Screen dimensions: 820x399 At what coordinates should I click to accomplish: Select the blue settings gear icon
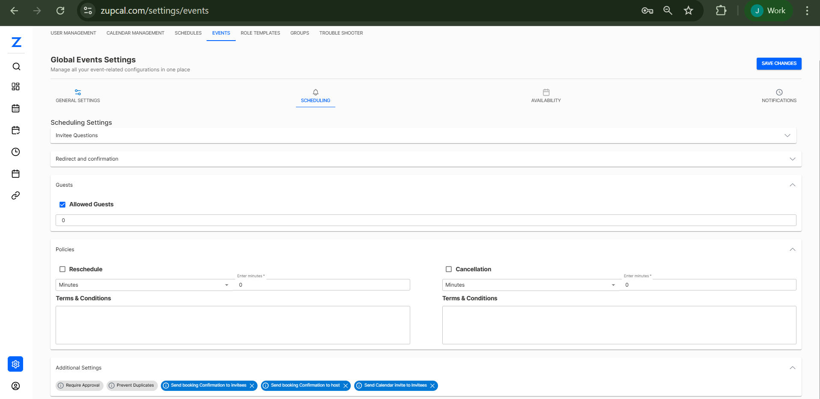point(16,364)
